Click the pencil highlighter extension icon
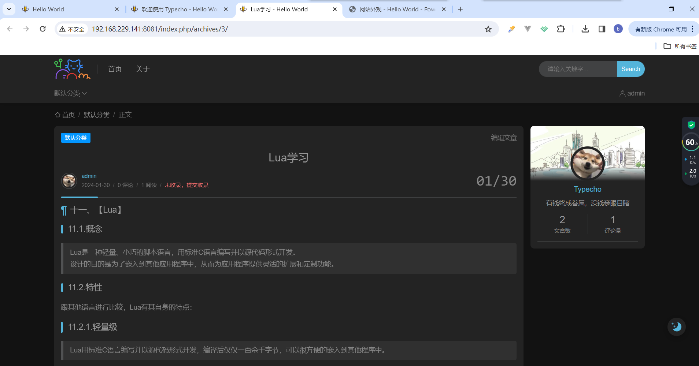Image resolution: width=699 pixels, height=366 pixels. [511, 29]
